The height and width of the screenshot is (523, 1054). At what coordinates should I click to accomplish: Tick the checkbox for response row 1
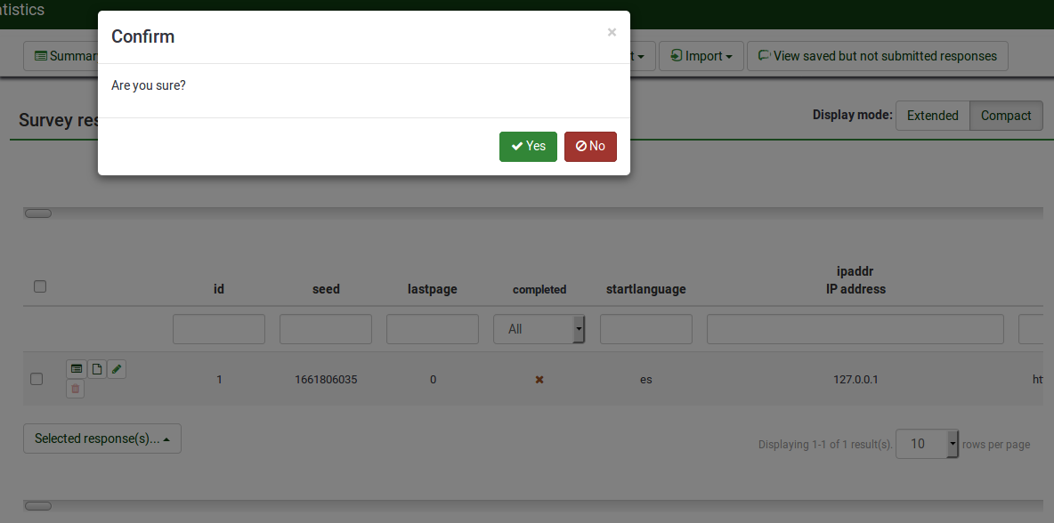(37, 379)
